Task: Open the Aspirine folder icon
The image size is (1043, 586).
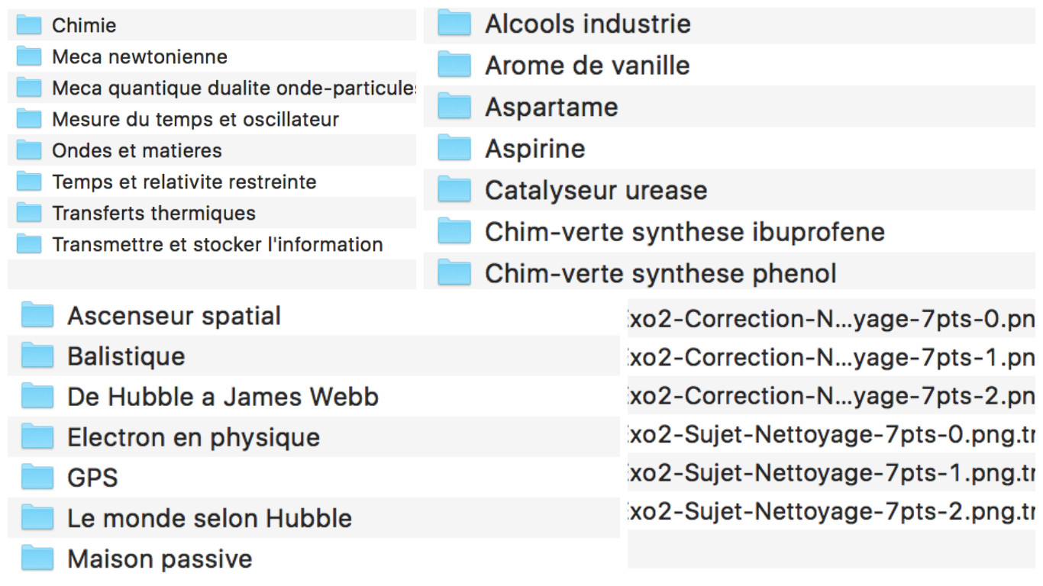Action: coord(454,148)
